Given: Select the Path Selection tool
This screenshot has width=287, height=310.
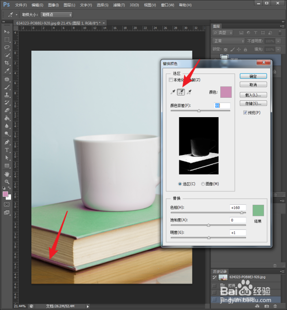Looking at the screenshot, I should click(7, 158).
